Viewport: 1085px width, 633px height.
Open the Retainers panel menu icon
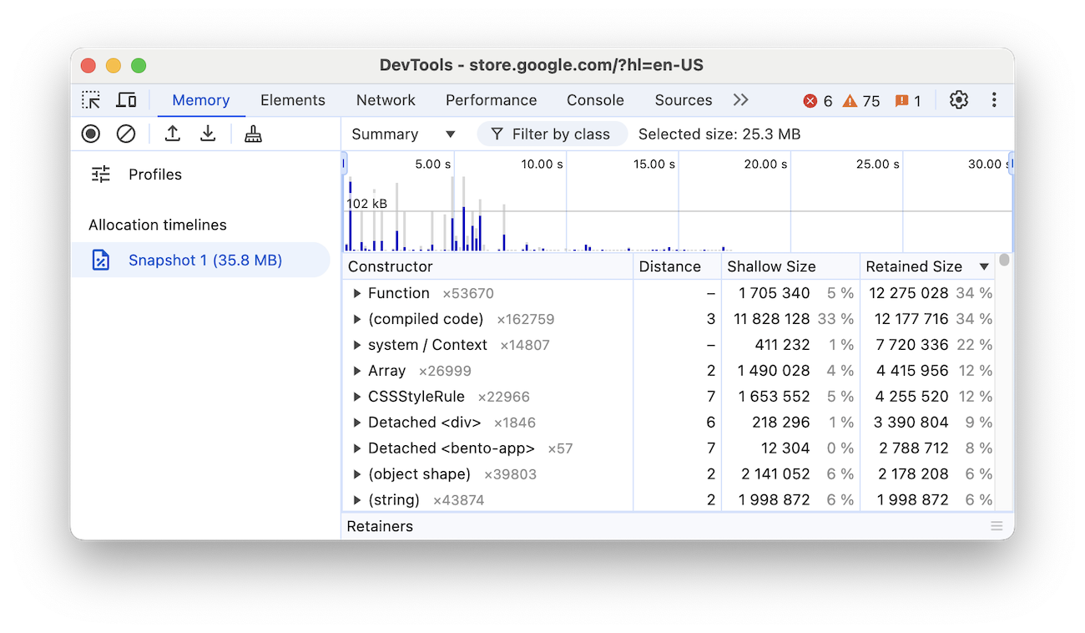pos(997,525)
